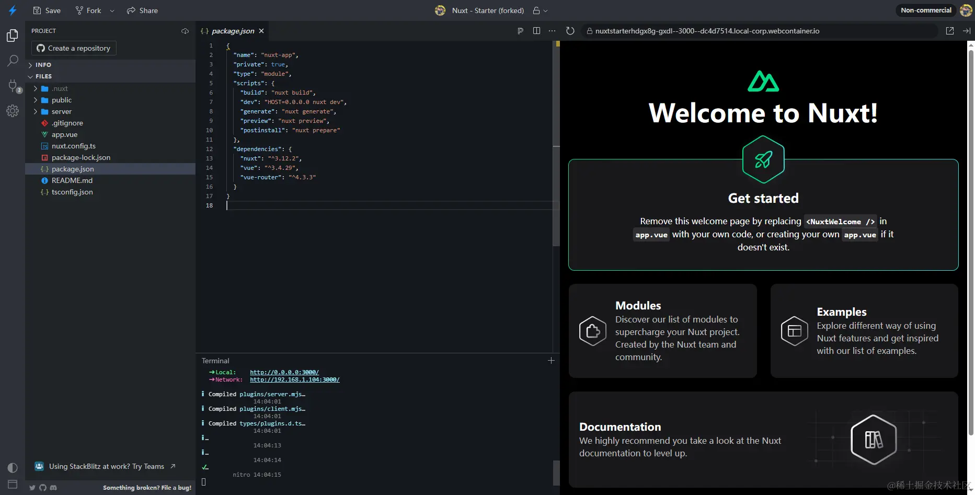This screenshot has height=495, width=975.
Task: Open the Documentation card in preview
Action: click(763, 440)
